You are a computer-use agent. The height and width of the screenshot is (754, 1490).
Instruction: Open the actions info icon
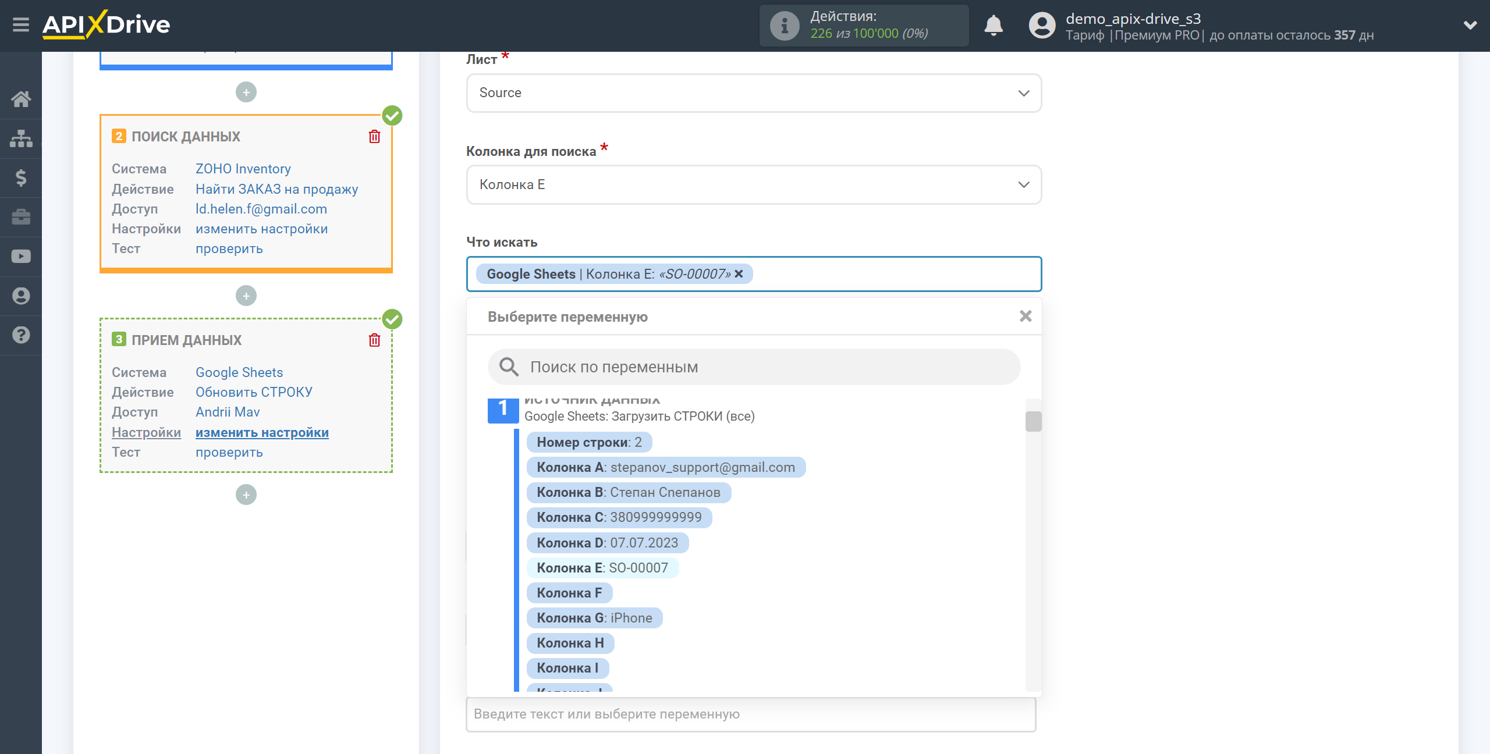coord(785,26)
